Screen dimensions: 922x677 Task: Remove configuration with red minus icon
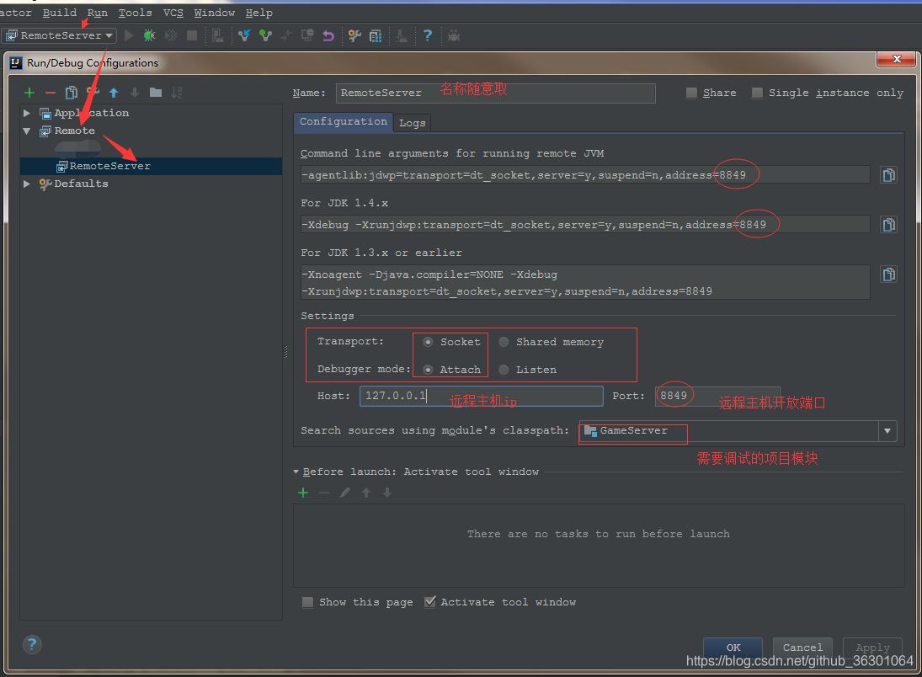coord(51,93)
